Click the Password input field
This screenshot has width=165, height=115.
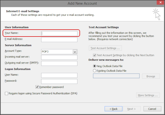(59, 81)
